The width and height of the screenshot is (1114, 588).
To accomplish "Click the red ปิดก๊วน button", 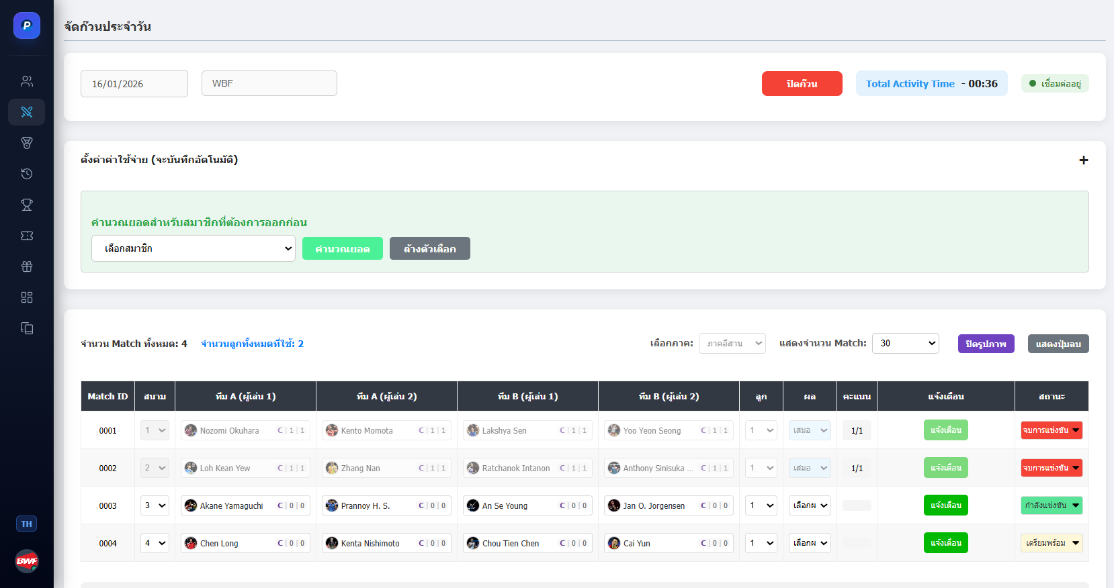I will 802,84.
